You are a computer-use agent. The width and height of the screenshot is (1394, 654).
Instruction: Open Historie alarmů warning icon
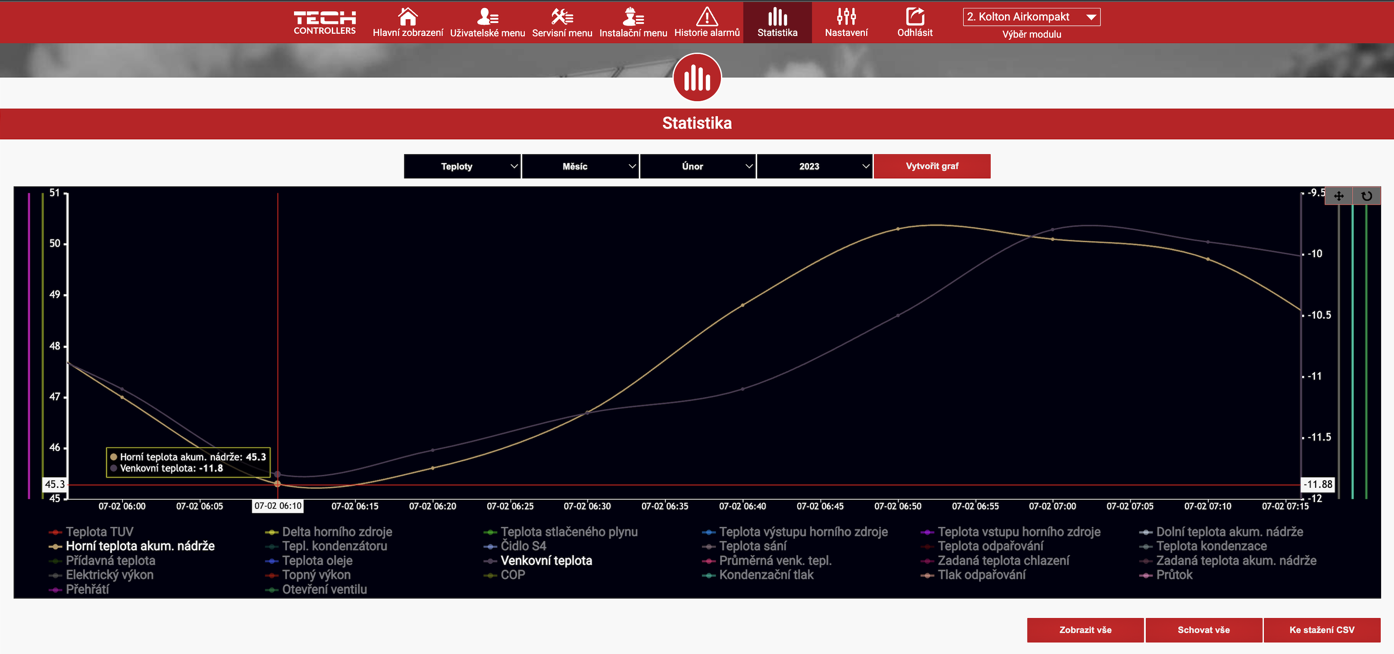[707, 17]
